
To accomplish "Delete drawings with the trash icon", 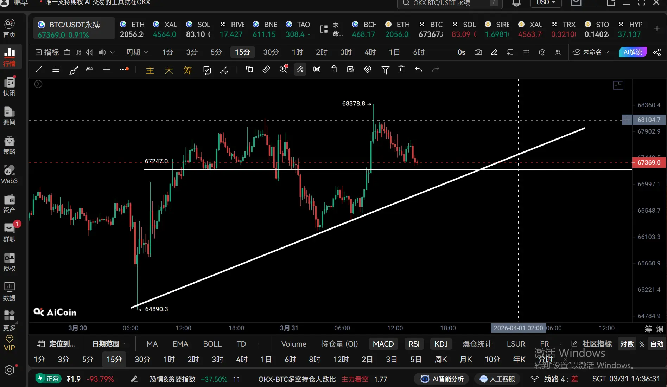I will coord(401,70).
